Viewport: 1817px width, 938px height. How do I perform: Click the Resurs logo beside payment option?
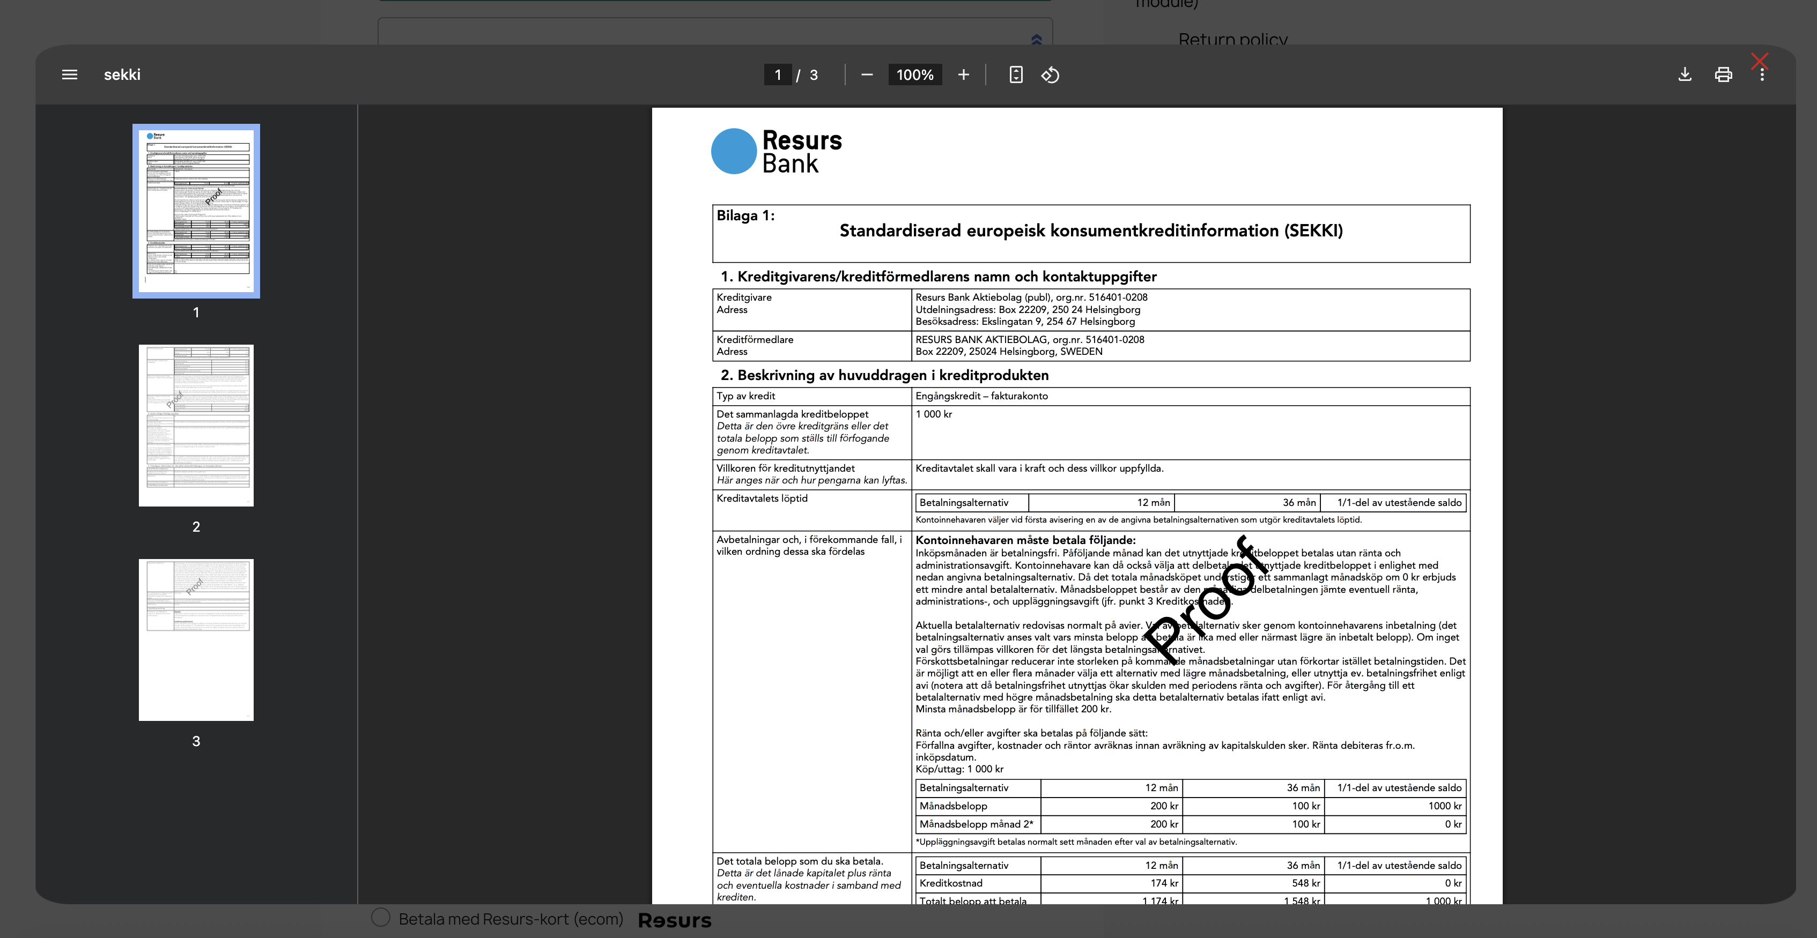tap(675, 920)
